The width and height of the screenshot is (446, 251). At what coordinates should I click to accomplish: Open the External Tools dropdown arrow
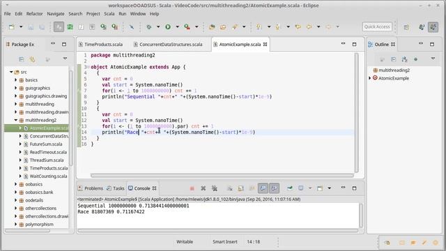(197, 26)
